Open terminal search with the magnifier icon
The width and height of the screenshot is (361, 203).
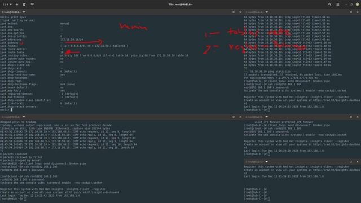[329, 5]
